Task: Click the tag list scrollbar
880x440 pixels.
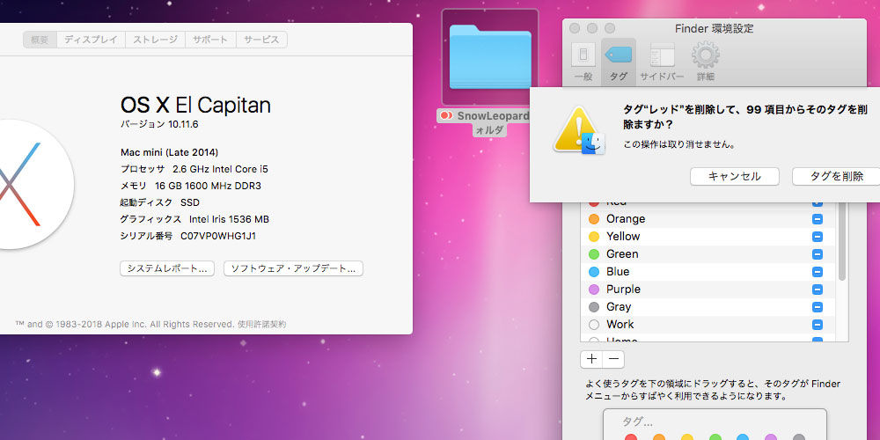Action: tap(842, 241)
